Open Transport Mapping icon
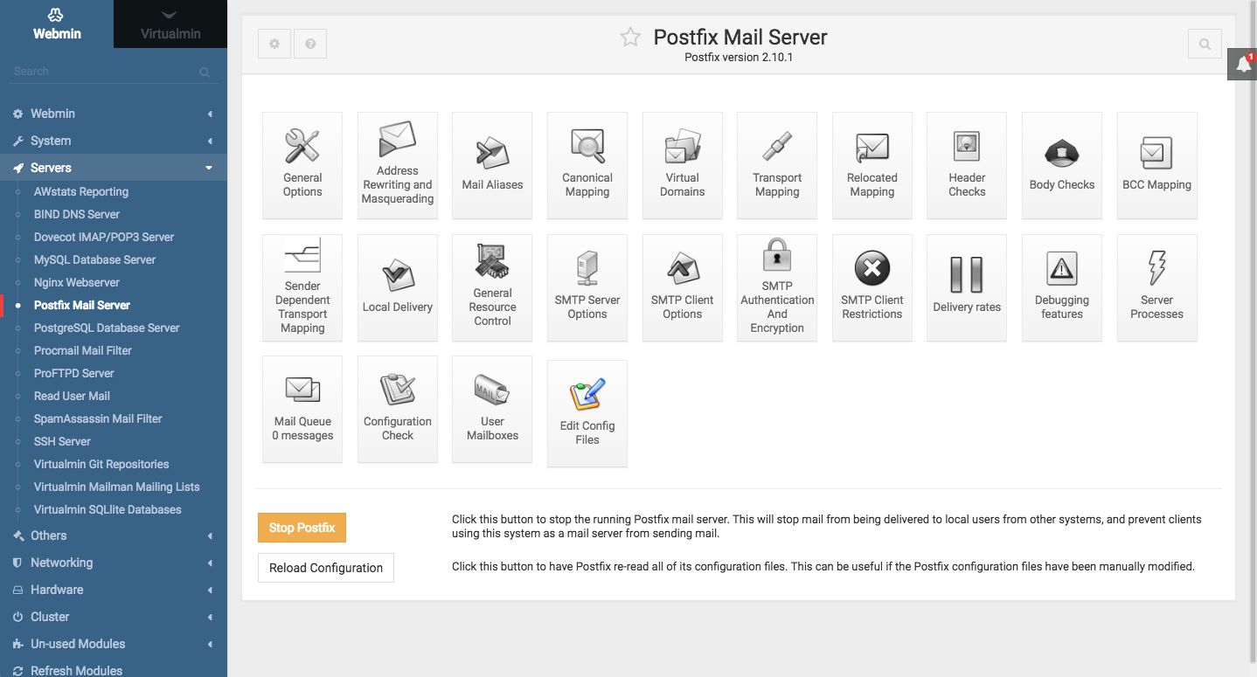Screen dimensions: 1257x677 pos(777,164)
